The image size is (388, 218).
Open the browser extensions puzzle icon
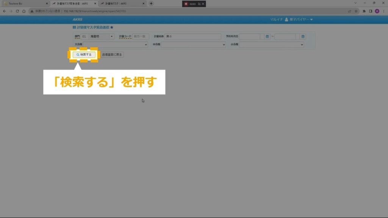point(364,11)
